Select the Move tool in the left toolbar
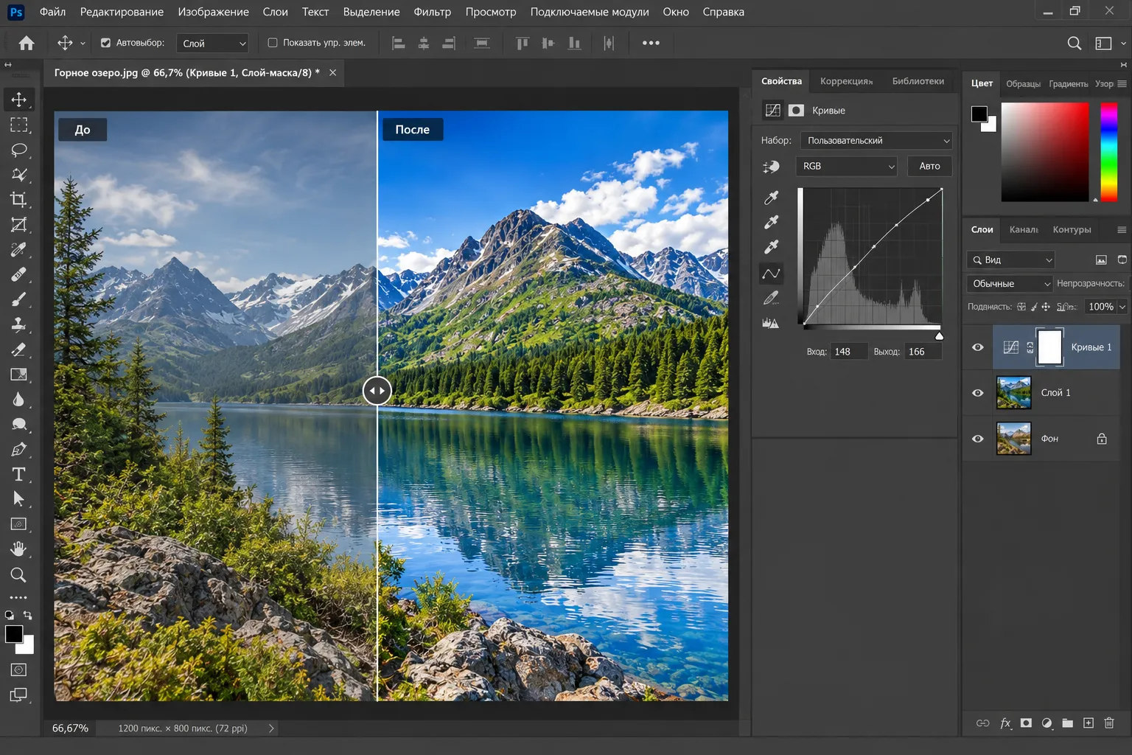The image size is (1132, 755). tap(19, 100)
